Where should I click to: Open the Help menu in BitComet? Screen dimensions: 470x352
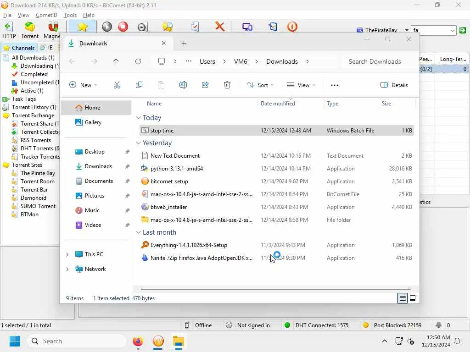click(x=89, y=15)
